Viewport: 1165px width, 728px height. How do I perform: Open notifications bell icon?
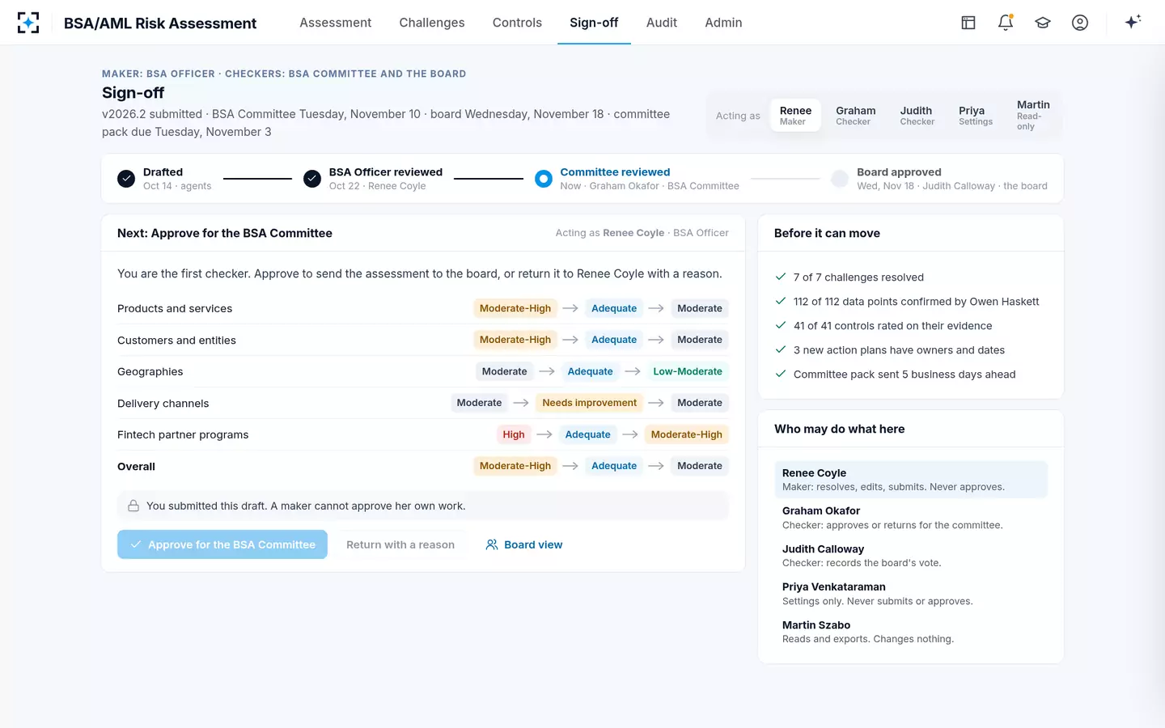(1006, 23)
